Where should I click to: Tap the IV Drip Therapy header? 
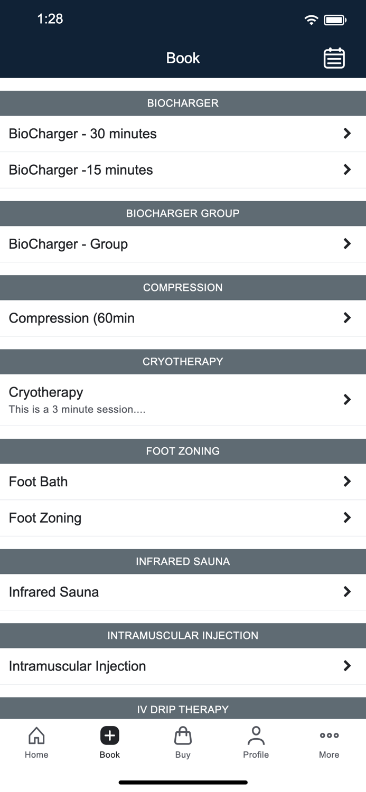(183, 709)
